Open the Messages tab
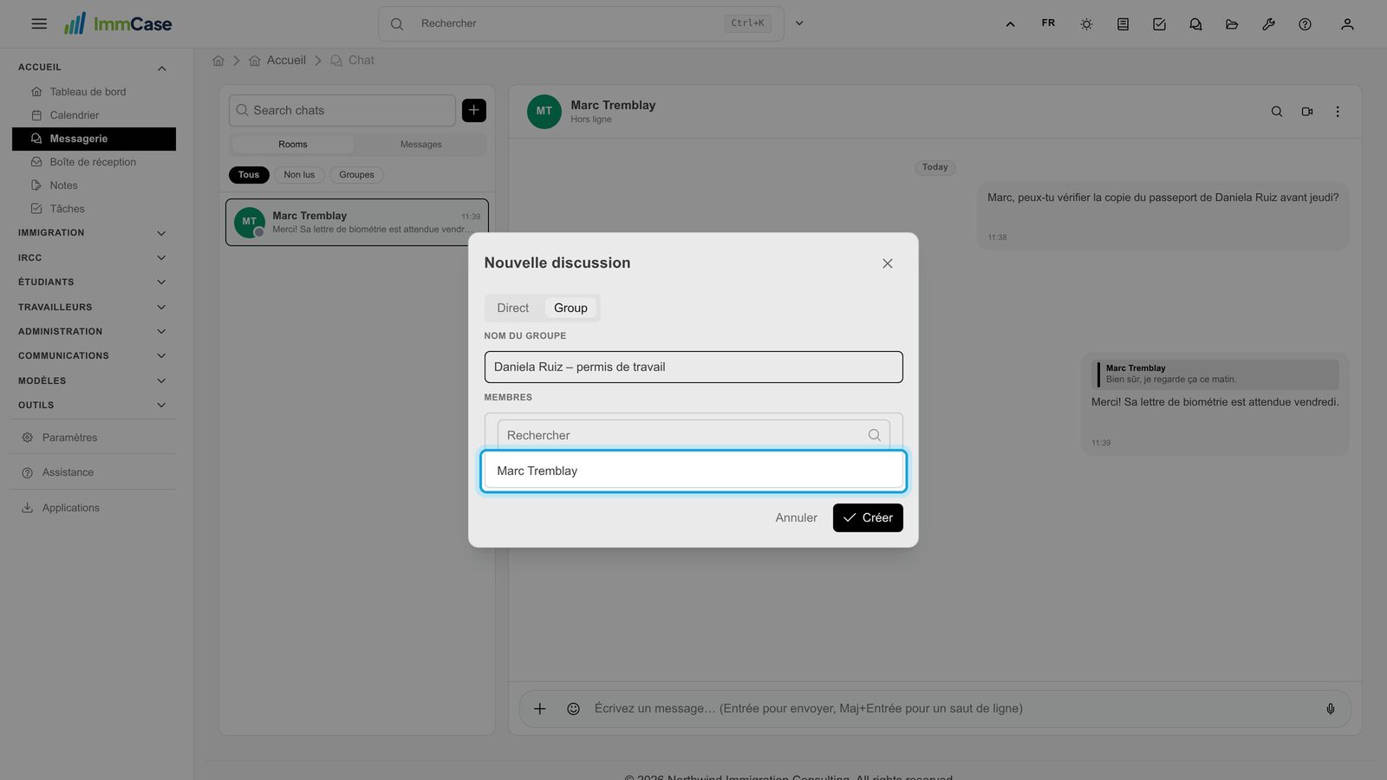Screen dimensions: 1387x780 pos(420,144)
